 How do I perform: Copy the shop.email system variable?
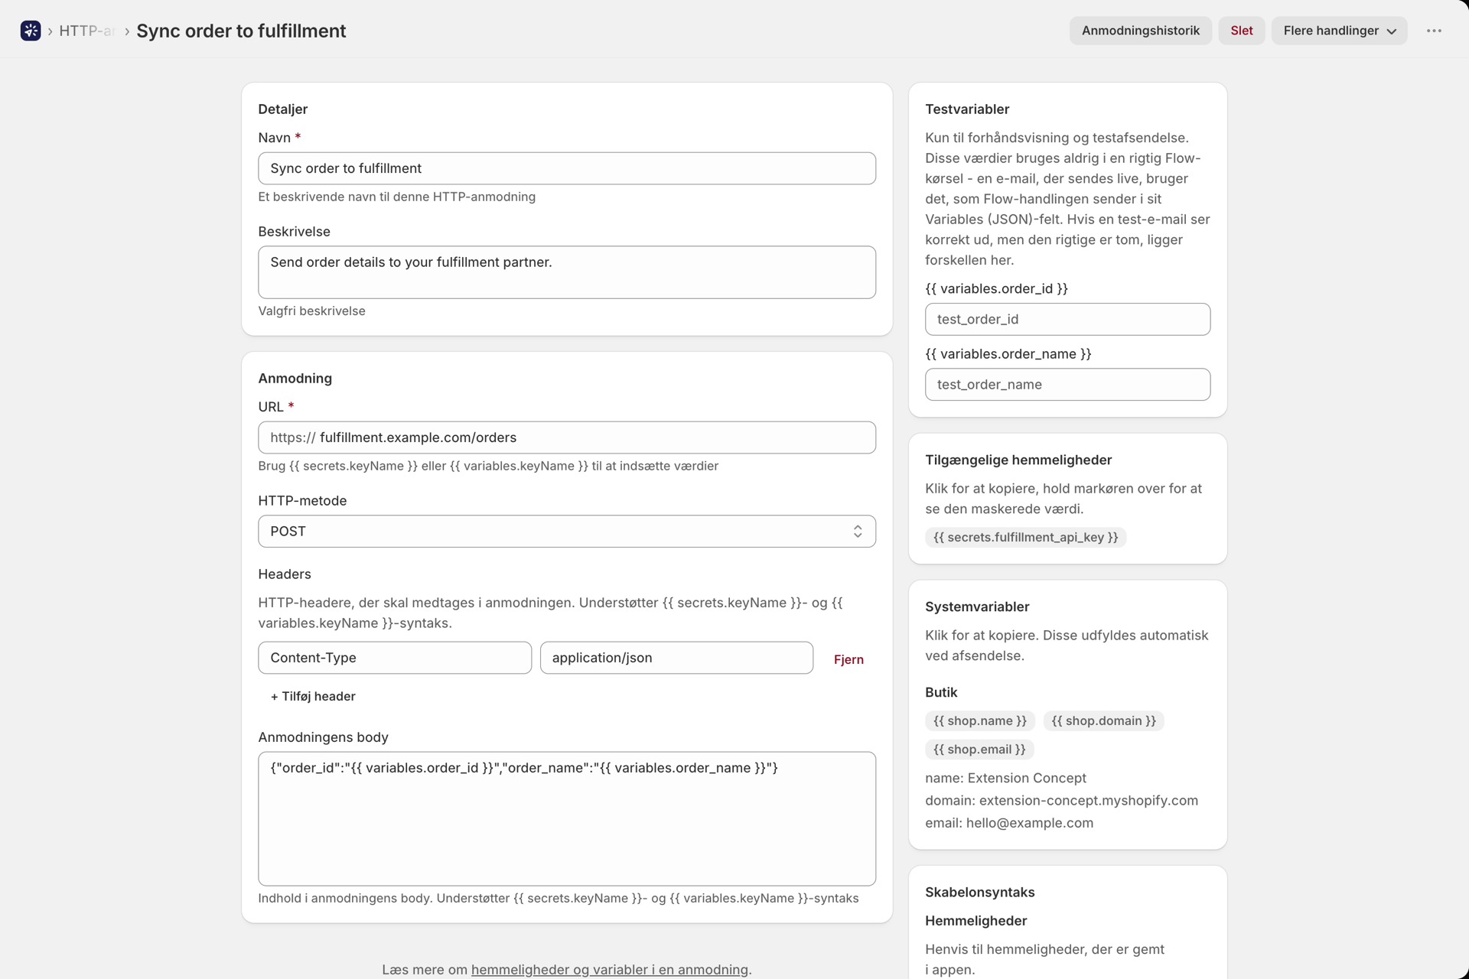979,750
